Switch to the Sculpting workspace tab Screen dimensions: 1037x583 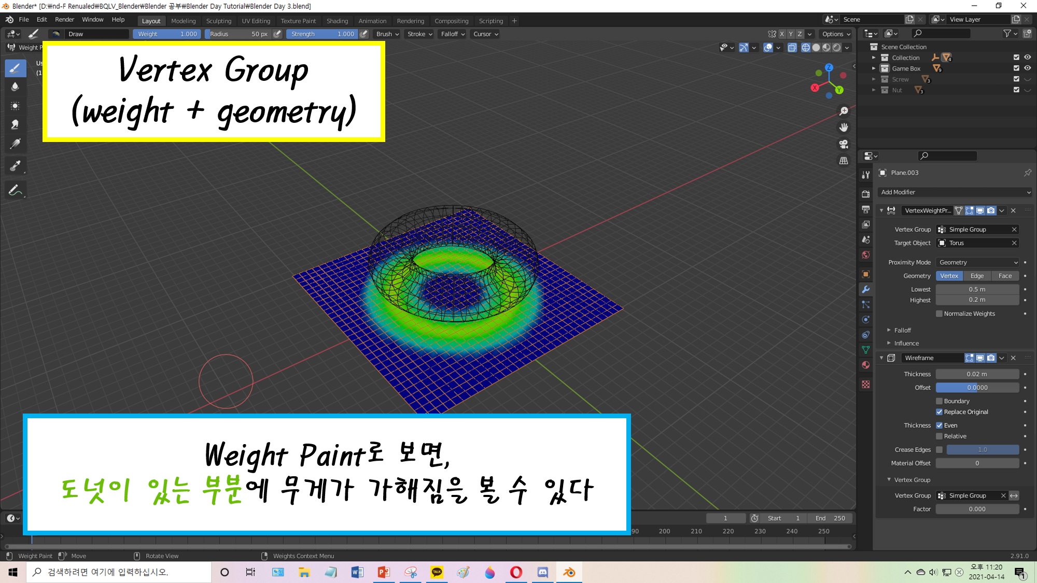pos(218,21)
